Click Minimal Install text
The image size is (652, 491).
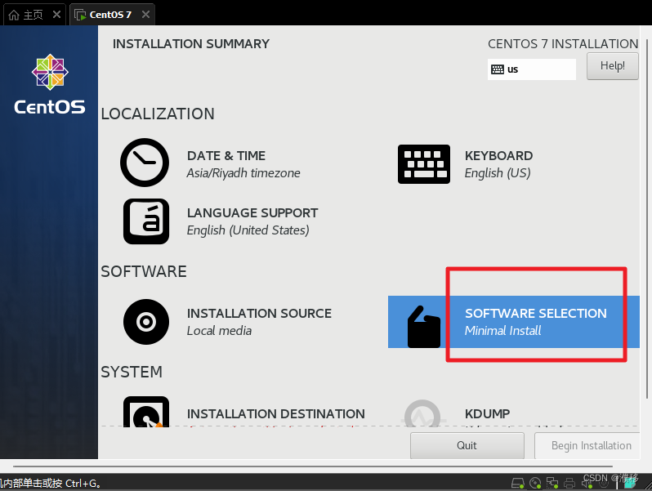tap(502, 331)
